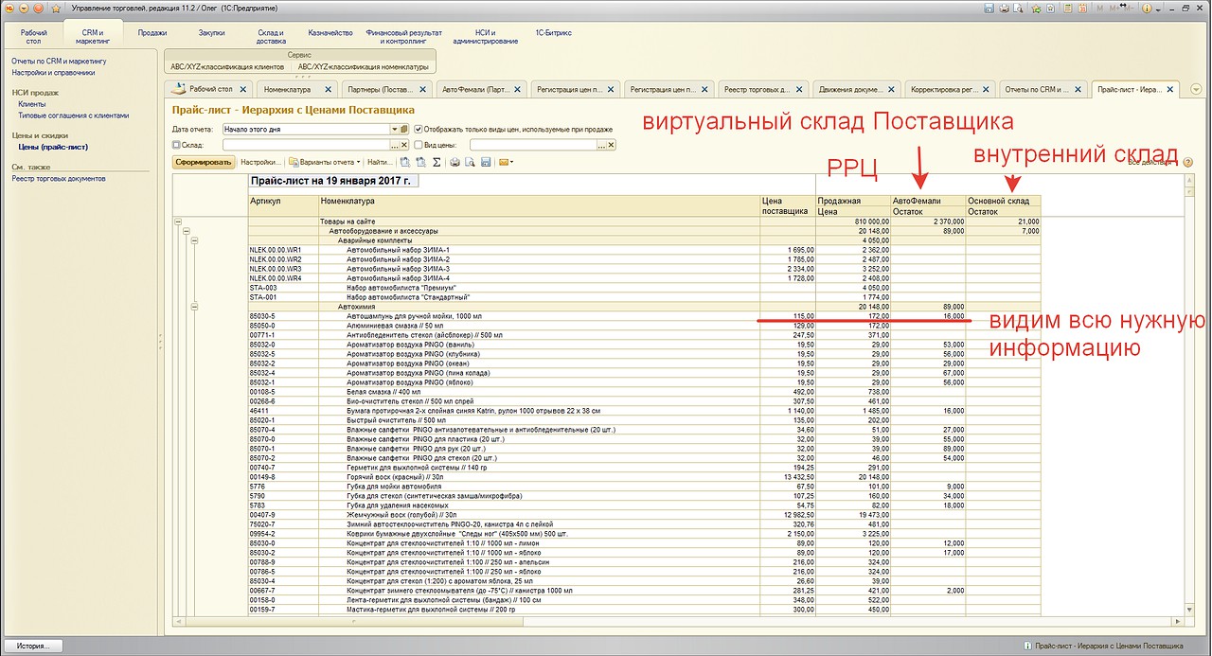Image resolution: width=1212 pixels, height=656 pixels.
Task: Click the Sum (Σ) icon in report toolbar
Action: (437, 162)
